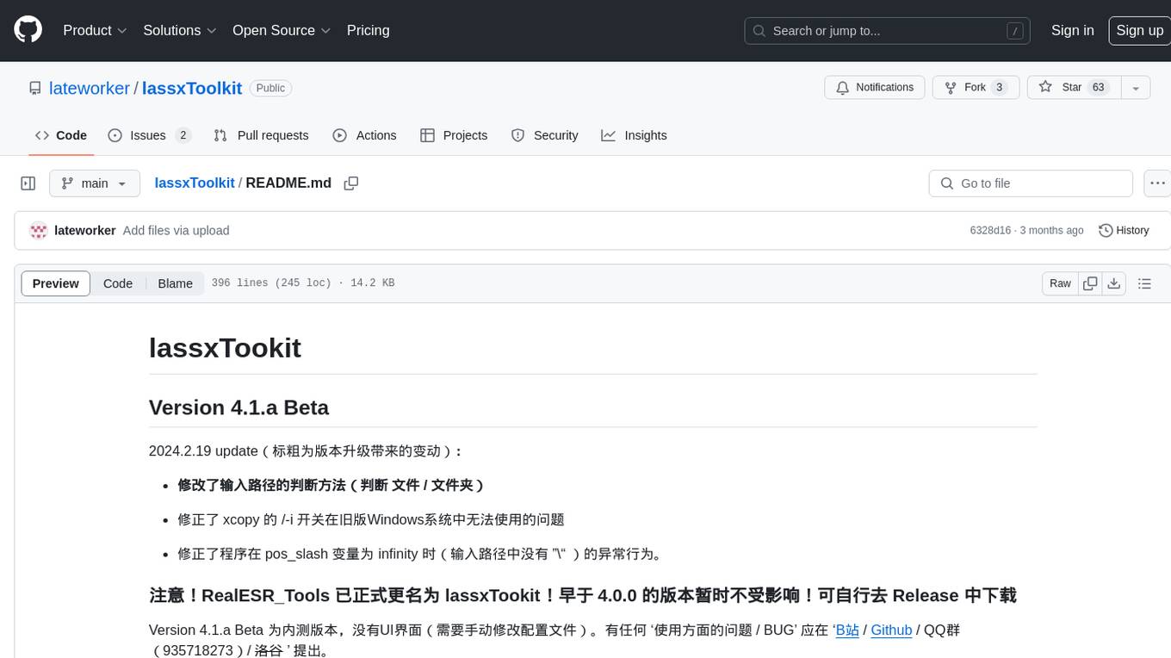
Task: Open the Pull requests tab
Action: [261, 135]
